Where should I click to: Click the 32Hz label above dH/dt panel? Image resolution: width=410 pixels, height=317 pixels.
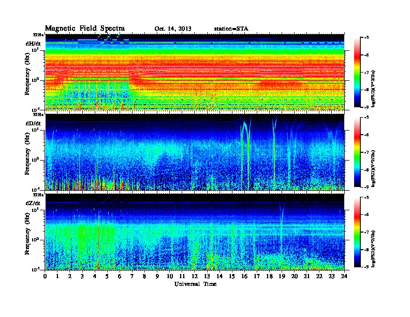[38, 34]
